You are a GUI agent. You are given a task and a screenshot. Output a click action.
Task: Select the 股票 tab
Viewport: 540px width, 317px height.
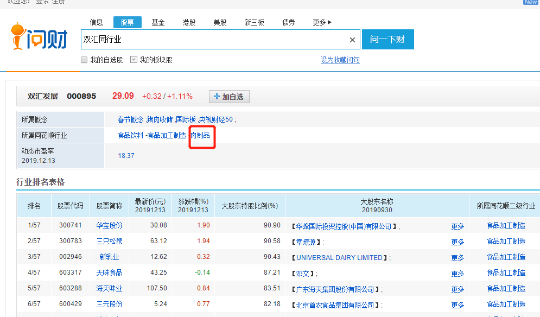(x=128, y=22)
